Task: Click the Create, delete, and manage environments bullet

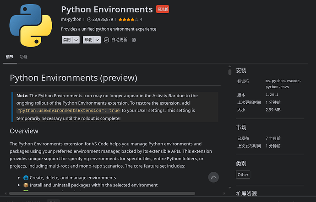Action: [73, 178]
